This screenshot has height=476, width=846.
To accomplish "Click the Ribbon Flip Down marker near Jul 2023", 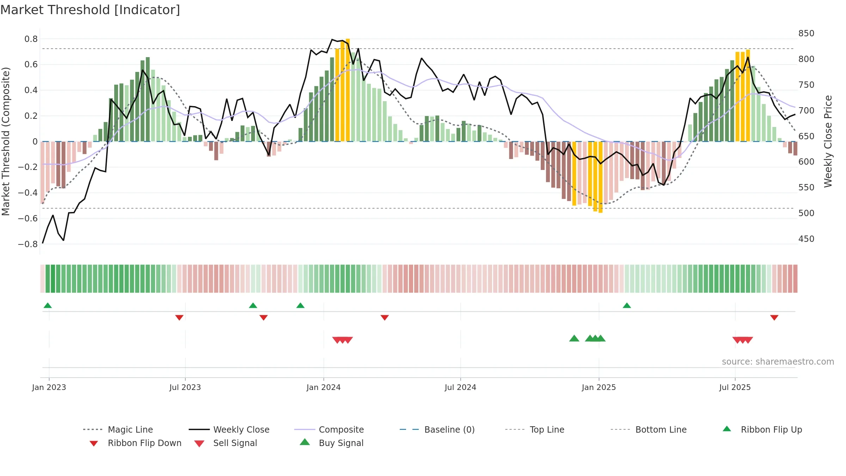I will point(179,318).
